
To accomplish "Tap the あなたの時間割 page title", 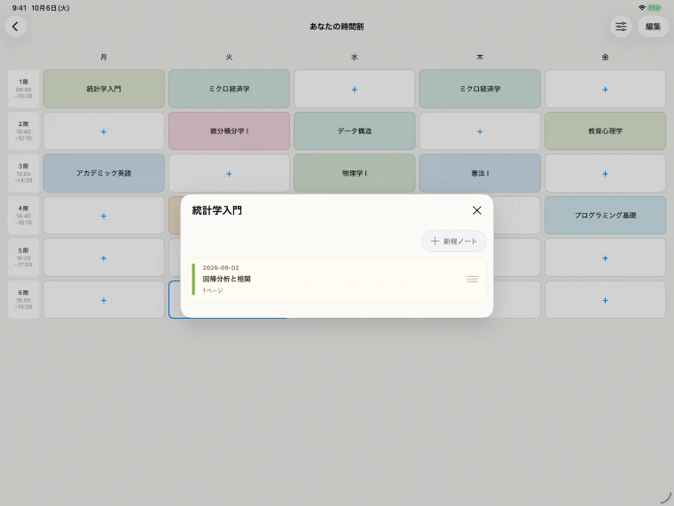I will (337, 27).
